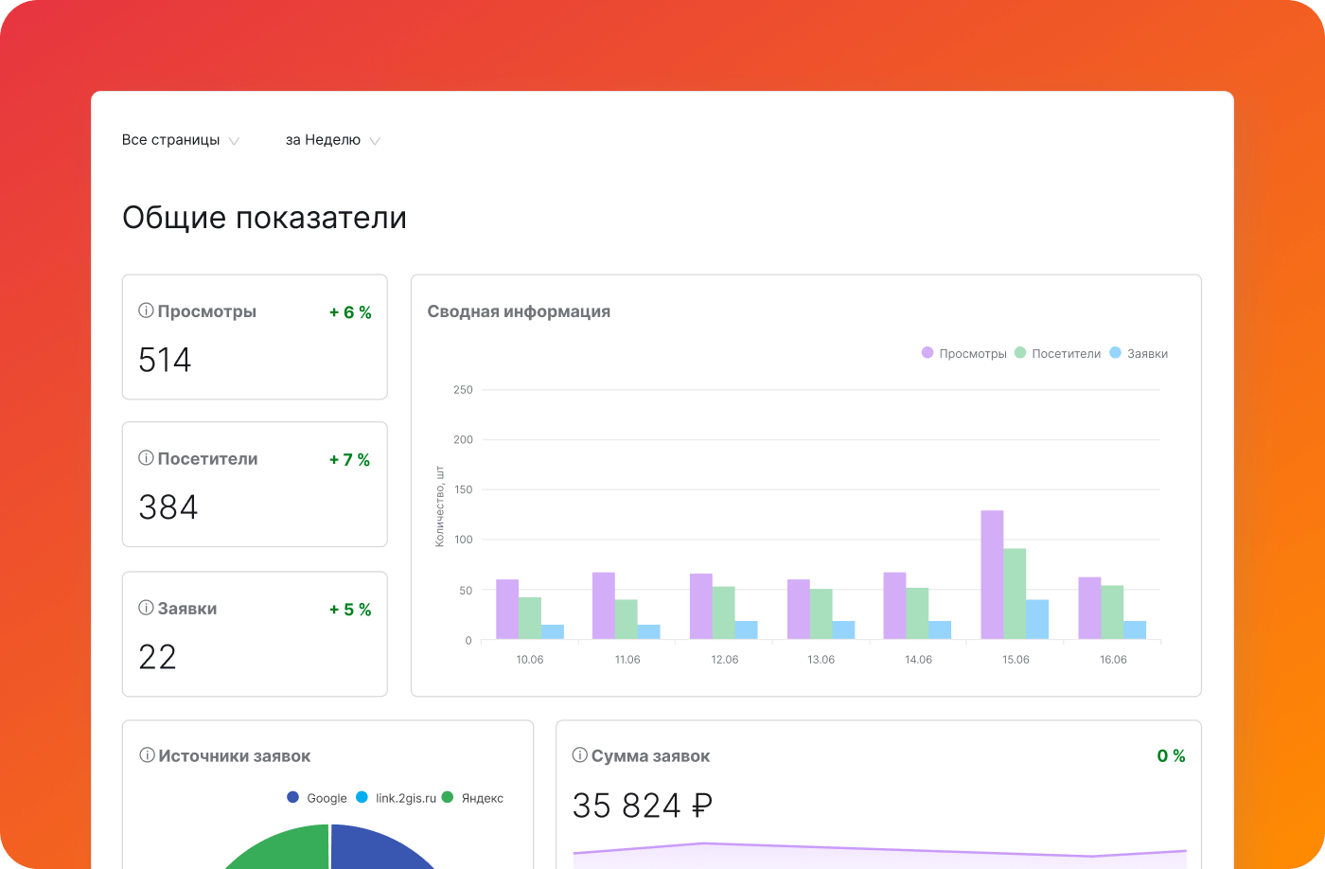The image size is (1325, 869).
Task: Click the 35 824 ₽ total amount
Action: click(643, 806)
